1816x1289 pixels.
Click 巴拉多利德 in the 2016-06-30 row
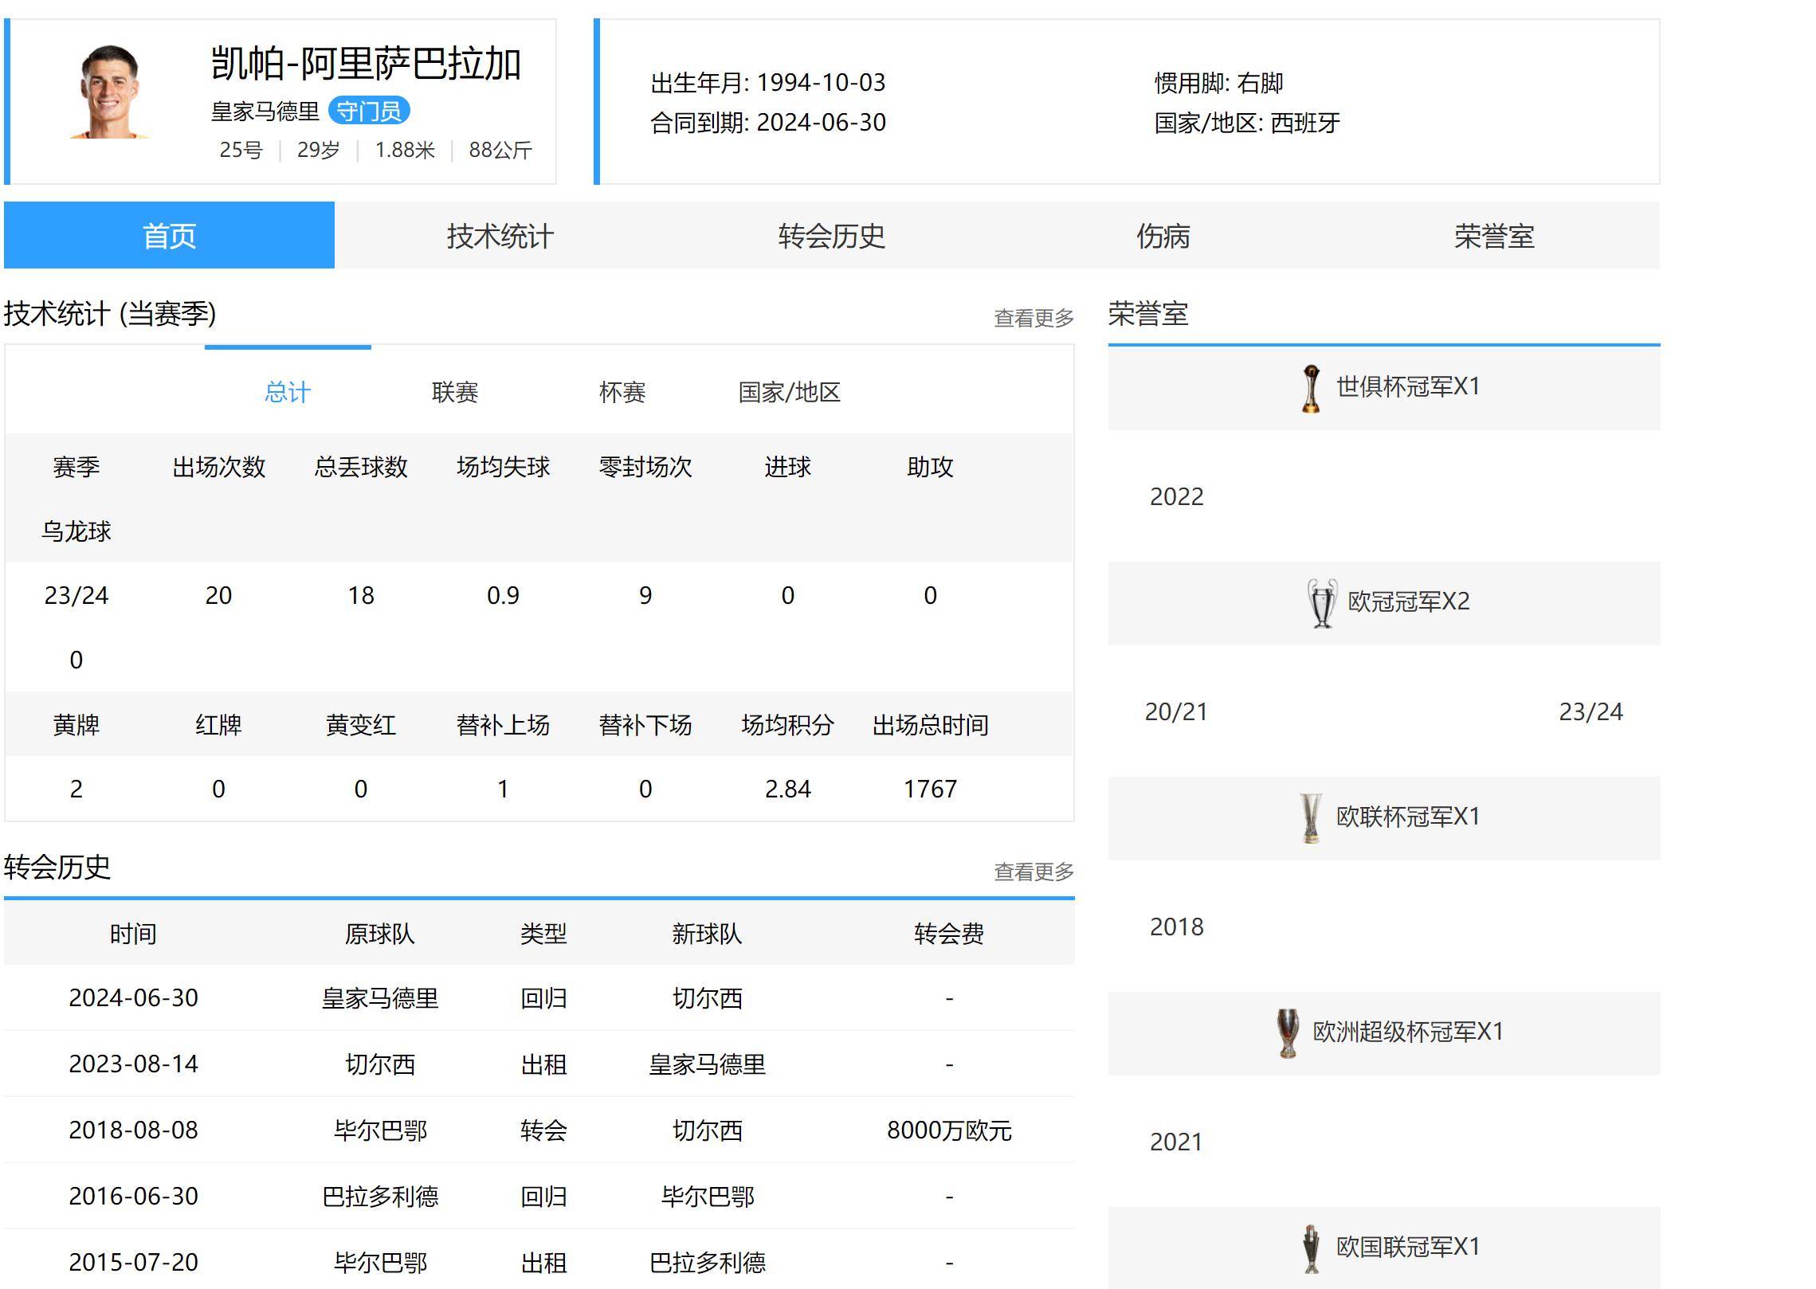pos(380,1196)
